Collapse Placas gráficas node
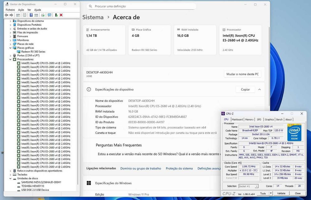The height and width of the screenshot is (200, 311). tap(10, 48)
